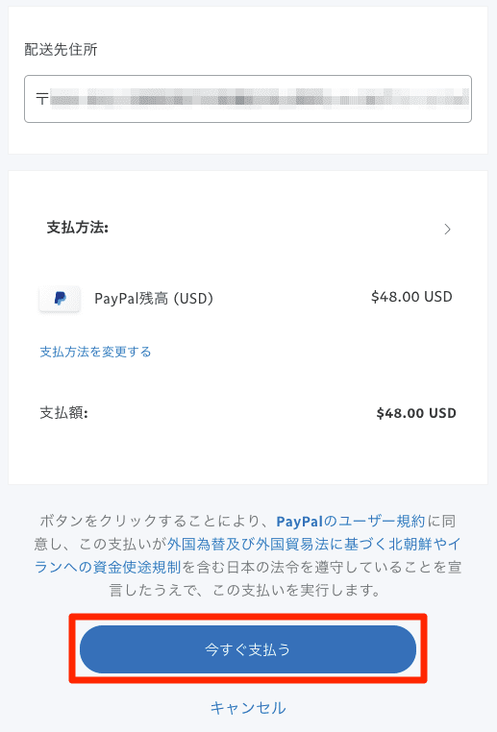Click the $48.00 USD PayPal balance amount
This screenshot has width=497, height=732.
(411, 297)
